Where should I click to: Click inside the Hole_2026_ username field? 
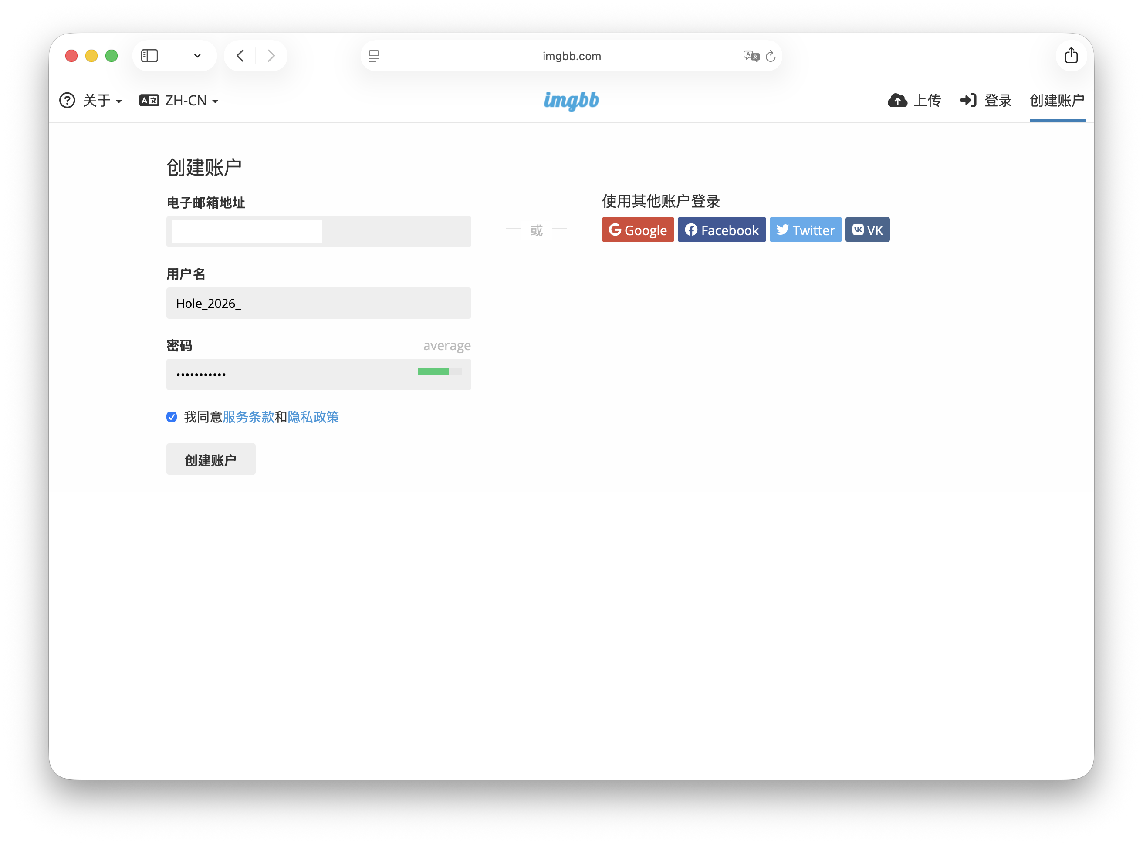(318, 303)
